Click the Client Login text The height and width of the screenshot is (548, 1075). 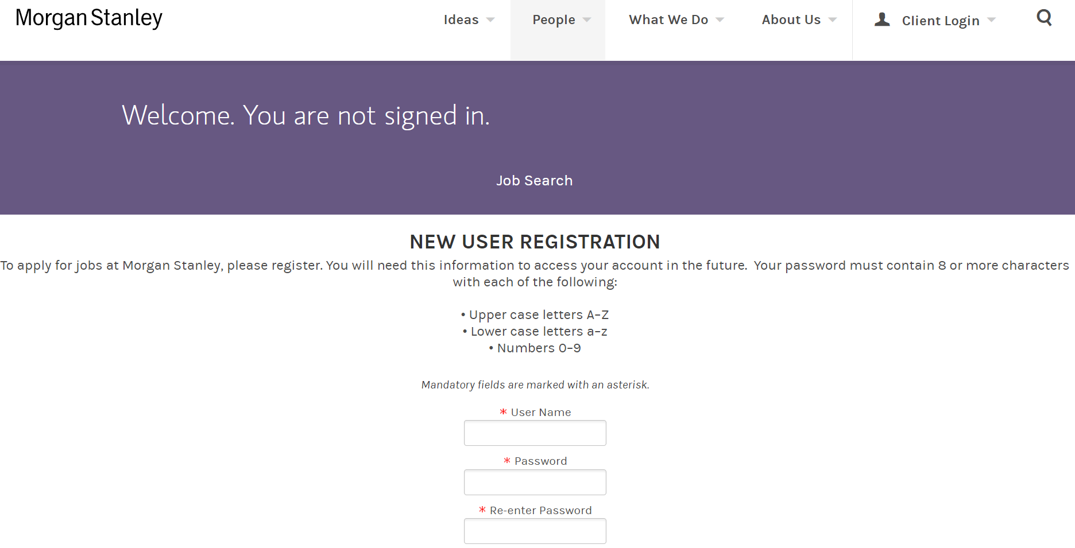(x=941, y=21)
